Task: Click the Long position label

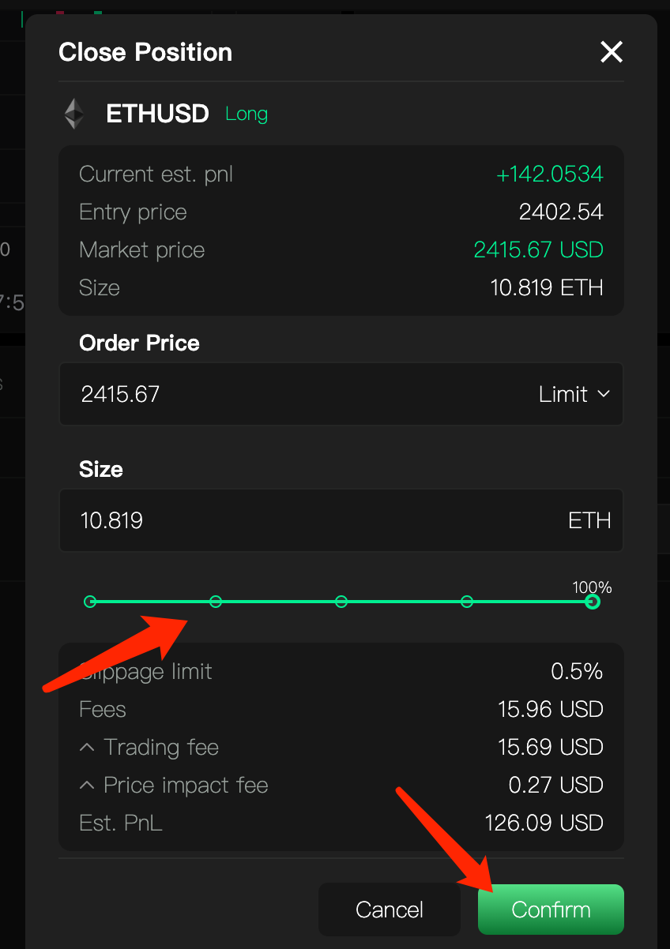Action: 247,114
